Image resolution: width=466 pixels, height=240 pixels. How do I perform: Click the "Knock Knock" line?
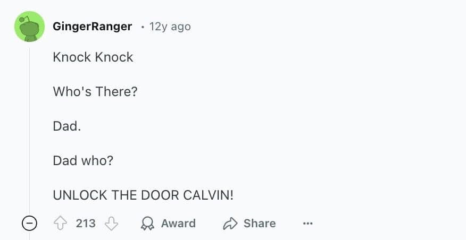point(93,57)
